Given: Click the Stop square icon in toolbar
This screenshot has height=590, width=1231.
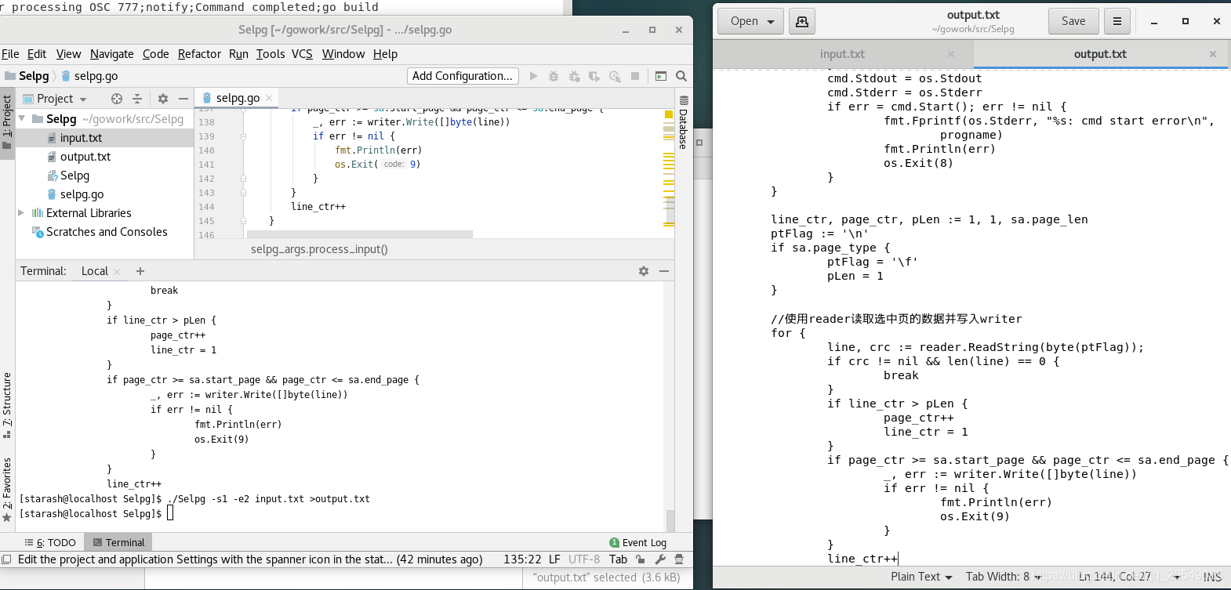Looking at the screenshot, I should (x=635, y=76).
